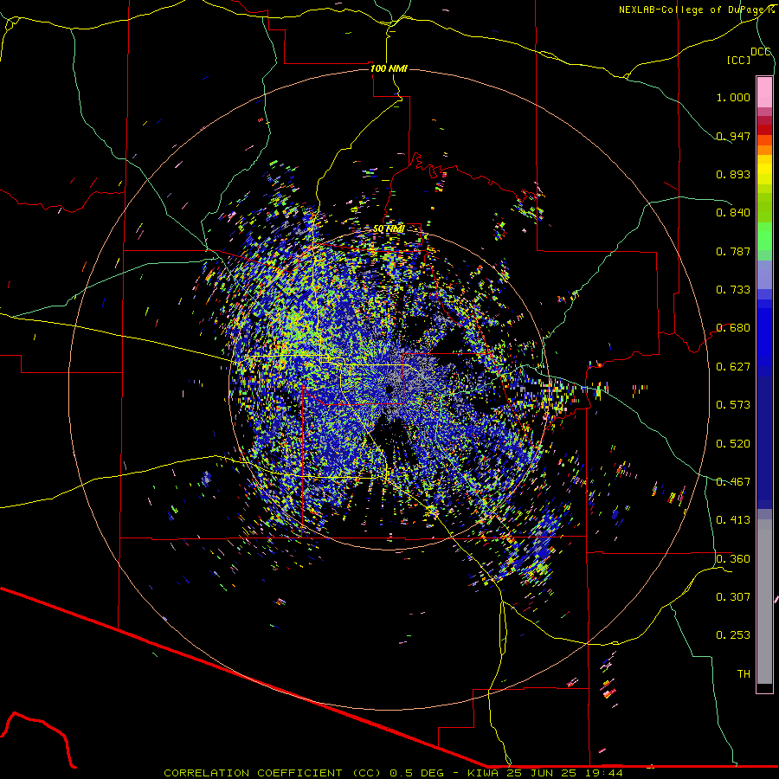Pick the pink swatch atop the color bar
The width and height of the screenshot is (779, 779).
[x=764, y=93]
